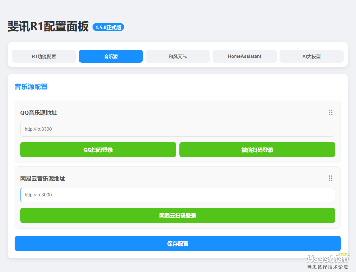This screenshot has width=356, height=272.
Task: Focus the QQ音乐源地址 input field
Action: [x=178, y=129]
